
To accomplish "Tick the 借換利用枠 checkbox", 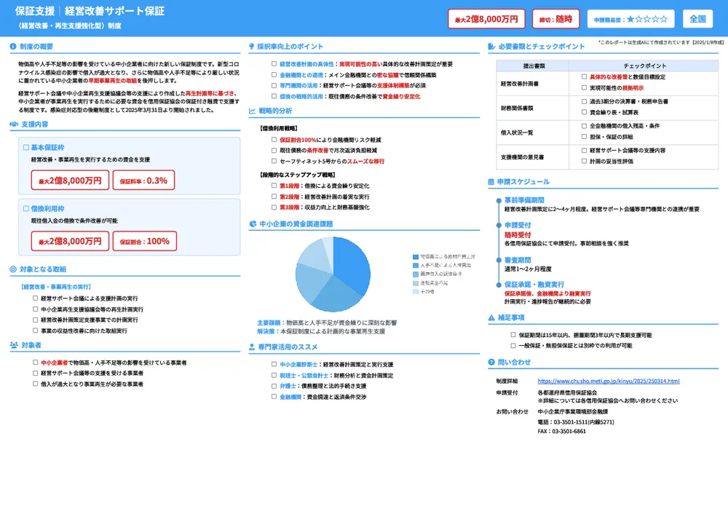I will pyautogui.click(x=26, y=208).
